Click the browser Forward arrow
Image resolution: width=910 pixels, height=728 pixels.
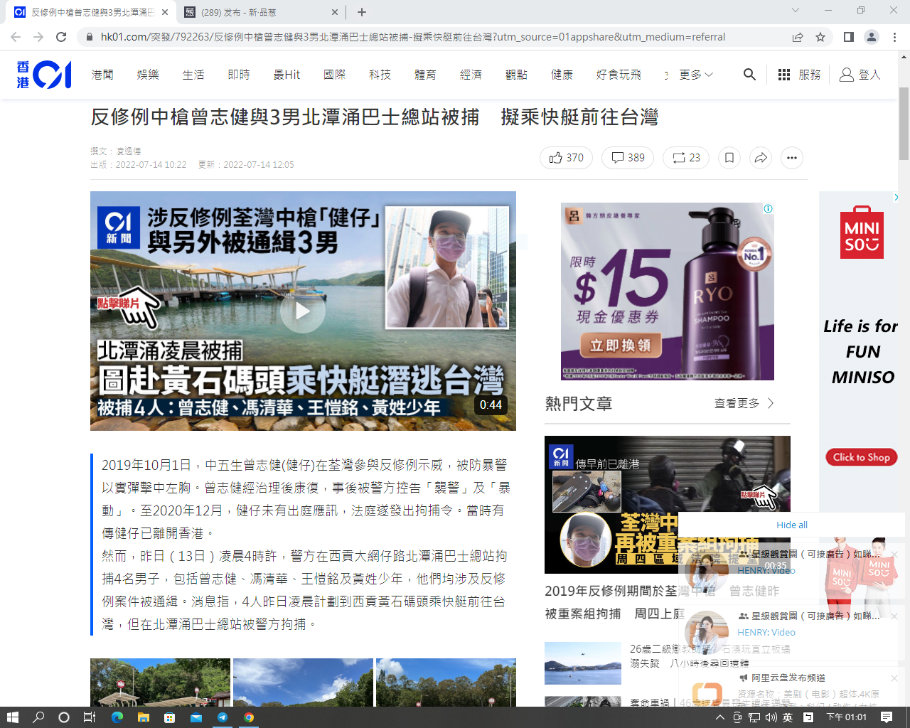[x=38, y=37]
